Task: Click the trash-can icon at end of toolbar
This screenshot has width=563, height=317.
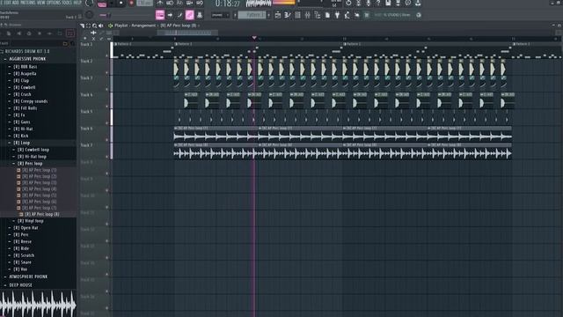Action: pyautogui.click(x=367, y=15)
